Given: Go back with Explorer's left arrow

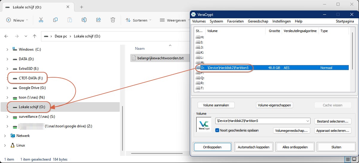Looking at the screenshot, I should point(6,36).
